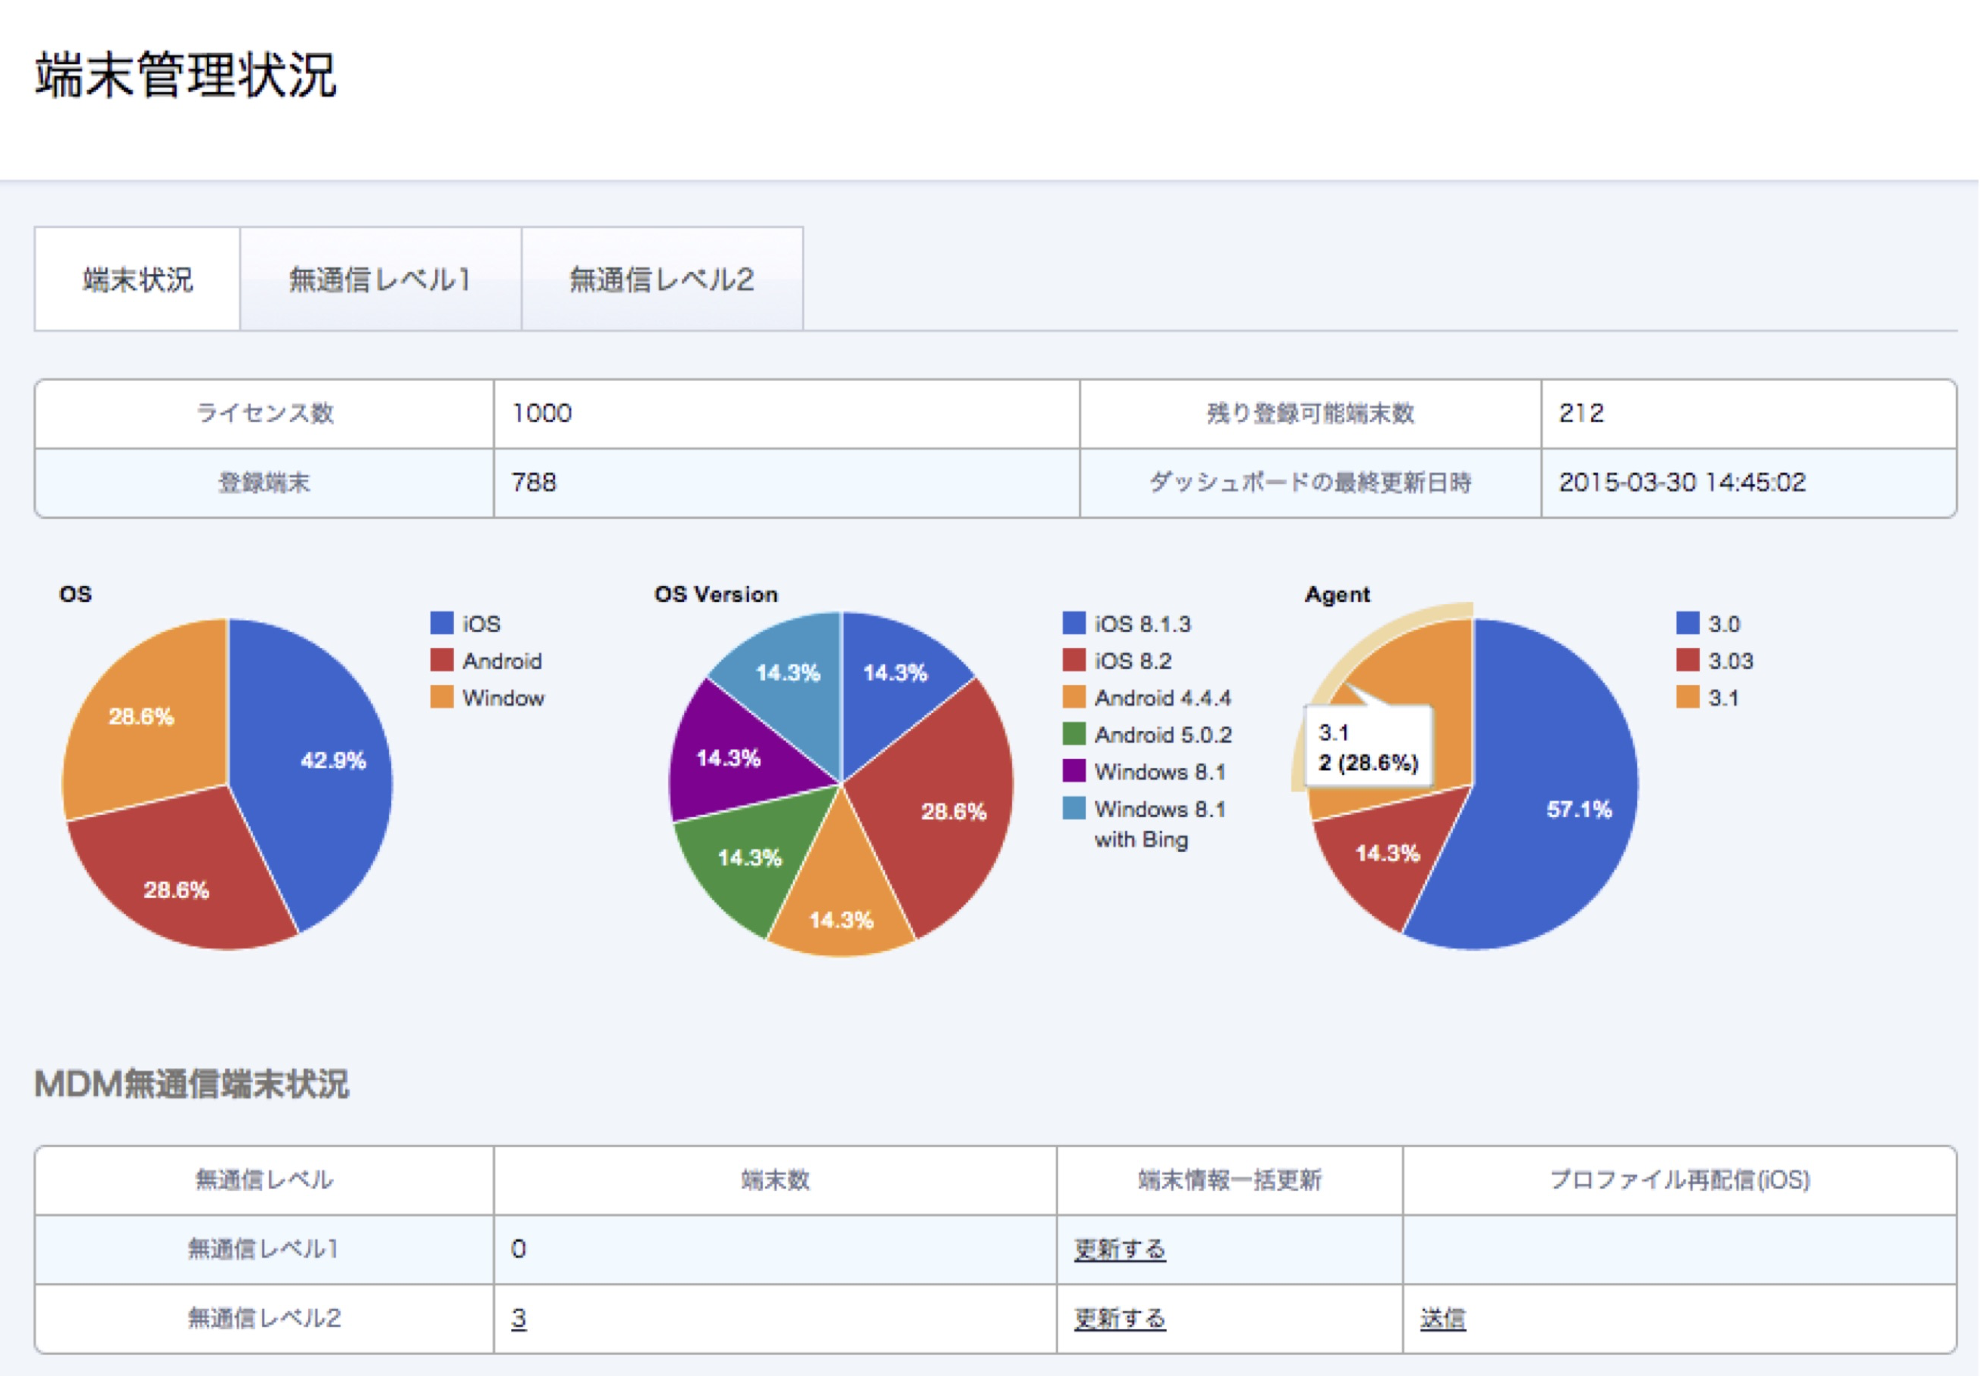Click the device count 0 for 無通信レベル1
The height and width of the screenshot is (1376, 1980).
[518, 1249]
